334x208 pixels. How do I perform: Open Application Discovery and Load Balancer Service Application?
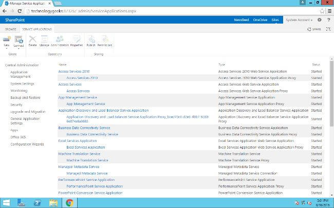pyautogui.click(x=103, y=111)
